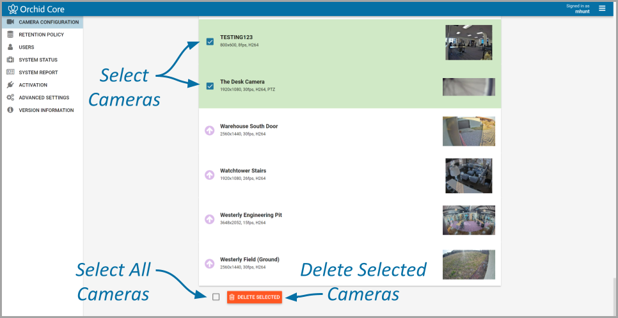Open the TESTING123 camera thumbnail

click(x=469, y=43)
